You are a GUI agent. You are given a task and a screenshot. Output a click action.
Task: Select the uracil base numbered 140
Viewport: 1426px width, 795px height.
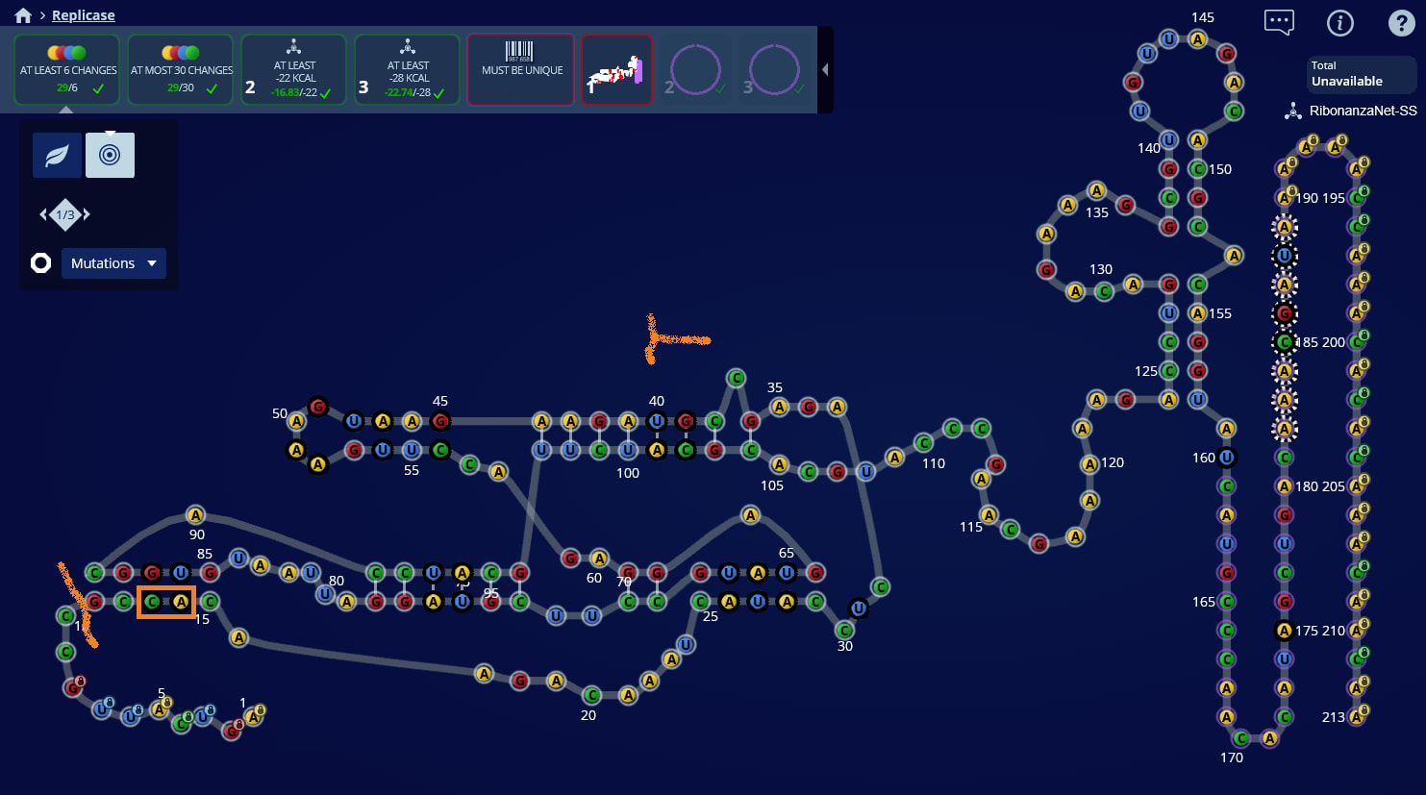[x=1169, y=140]
